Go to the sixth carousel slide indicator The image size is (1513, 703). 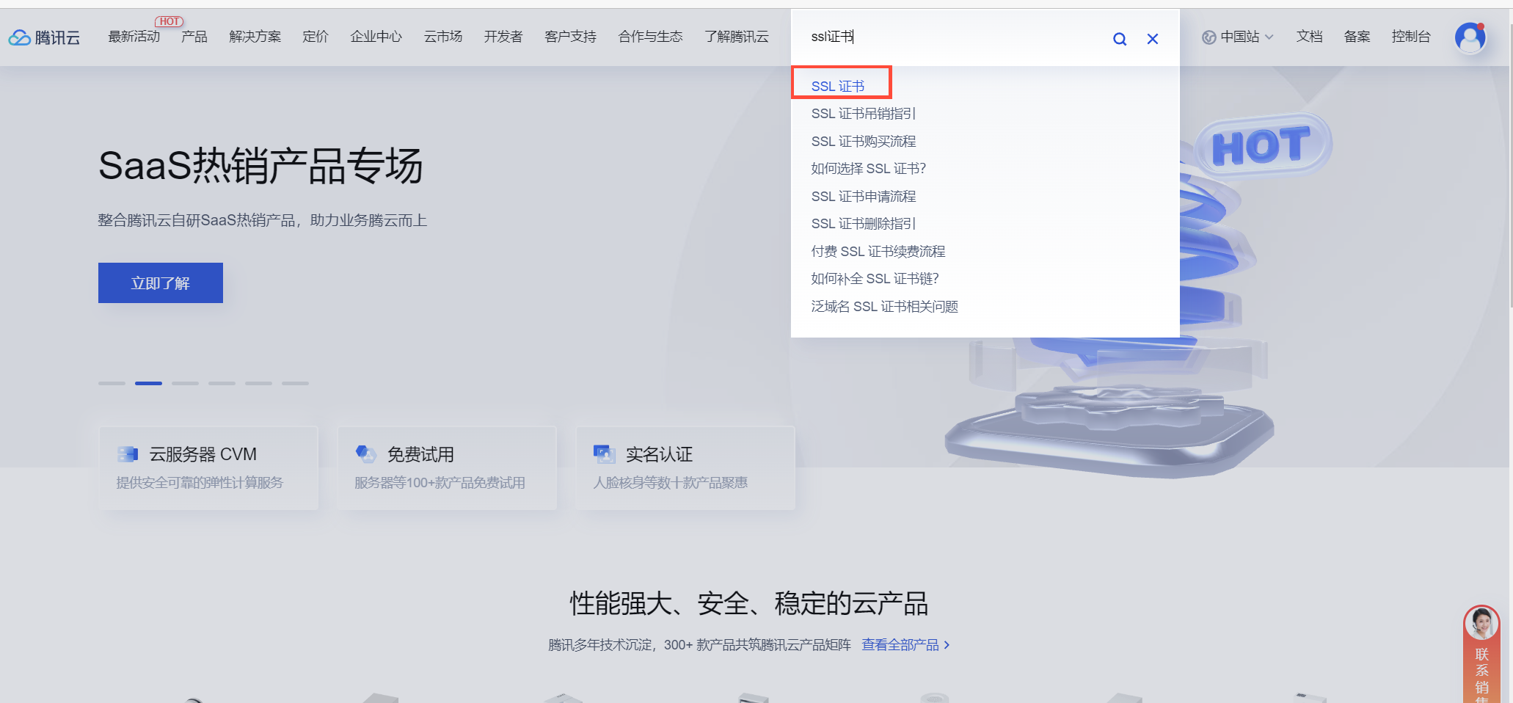tap(295, 383)
